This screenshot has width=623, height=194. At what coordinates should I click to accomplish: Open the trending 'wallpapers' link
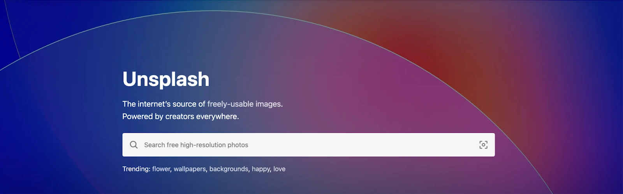point(190,169)
